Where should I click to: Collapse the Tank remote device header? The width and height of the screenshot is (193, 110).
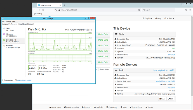point(145,70)
